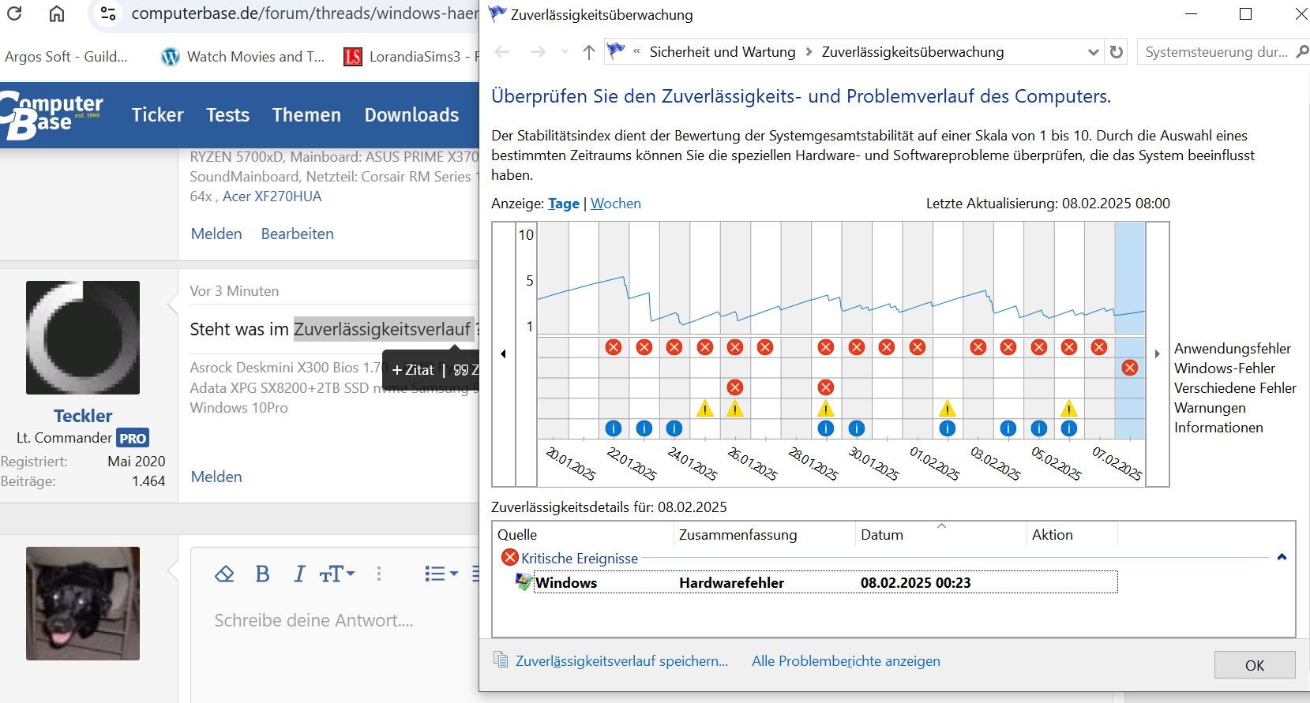Select application error icon on 07.02.2025
The width and height of the screenshot is (1310, 703).
point(1099,347)
